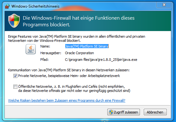Click the Windows-Sicherheitshinweis title bar text
Viewport: 176px width, 122px height.
(35, 6)
